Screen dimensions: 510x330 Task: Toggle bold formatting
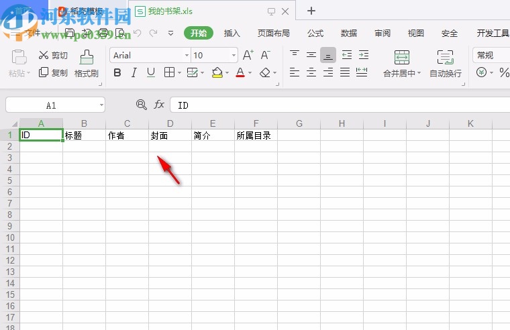point(117,72)
